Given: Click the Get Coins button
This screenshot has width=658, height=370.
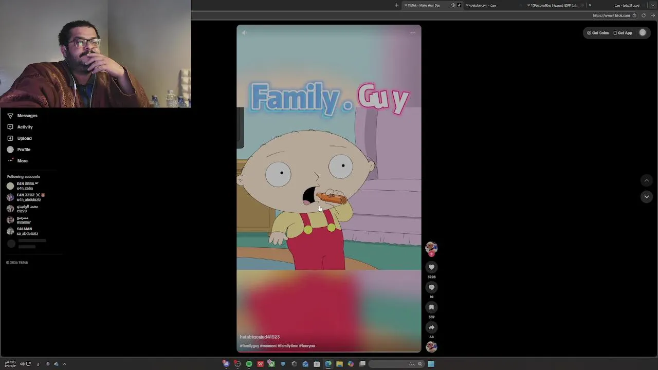Looking at the screenshot, I should coord(598,33).
